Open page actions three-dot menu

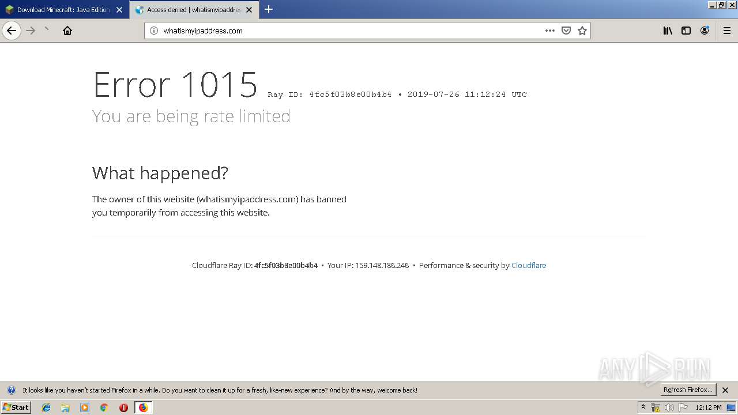pos(550,31)
